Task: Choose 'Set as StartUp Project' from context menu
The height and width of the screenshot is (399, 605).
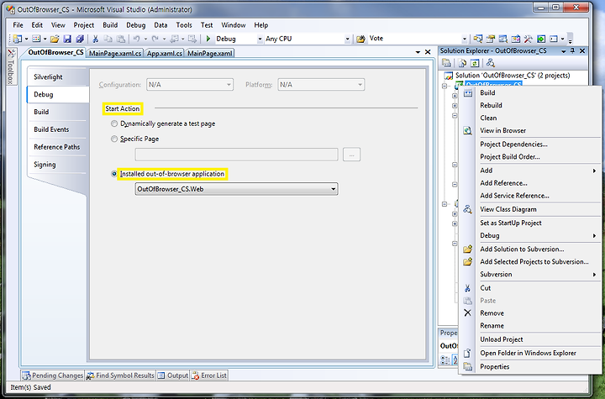Action: coord(511,223)
